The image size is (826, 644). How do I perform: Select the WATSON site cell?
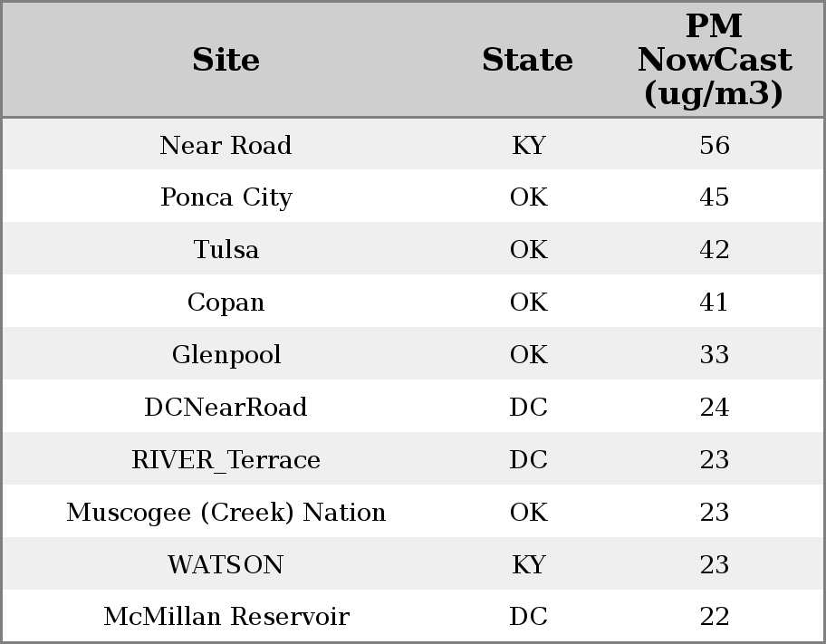226,564
